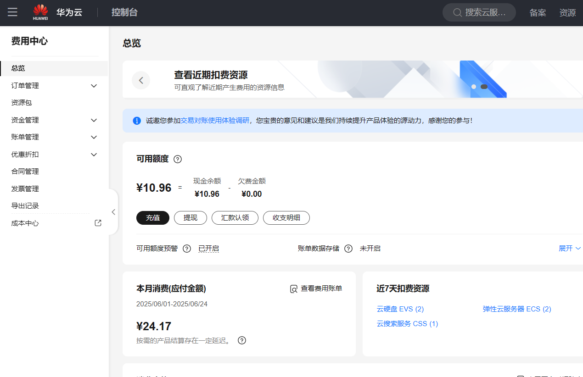Viewport: 583px width, 377px height.
Task: Click 未开启 status of 账单数据存储
Action: pyautogui.click(x=370, y=249)
